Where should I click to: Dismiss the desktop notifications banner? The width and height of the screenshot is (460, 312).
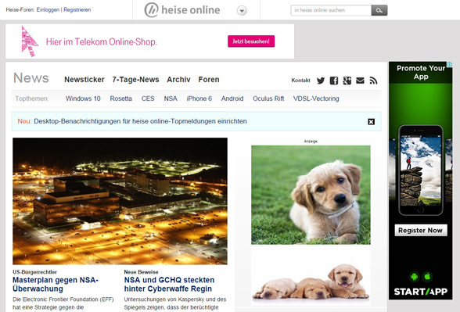click(x=371, y=122)
